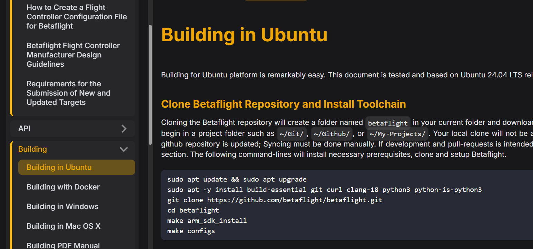Image resolution: width=533 pixels, height=249 pixels.
Task: Collapse the Building section chevron
Action: point(124,149)
